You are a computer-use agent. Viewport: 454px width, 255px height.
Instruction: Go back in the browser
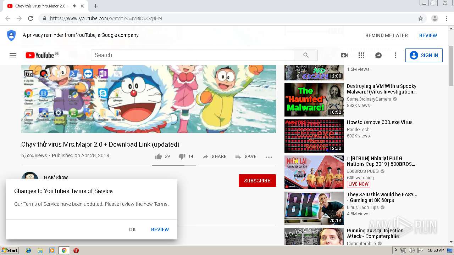[8, 18]
